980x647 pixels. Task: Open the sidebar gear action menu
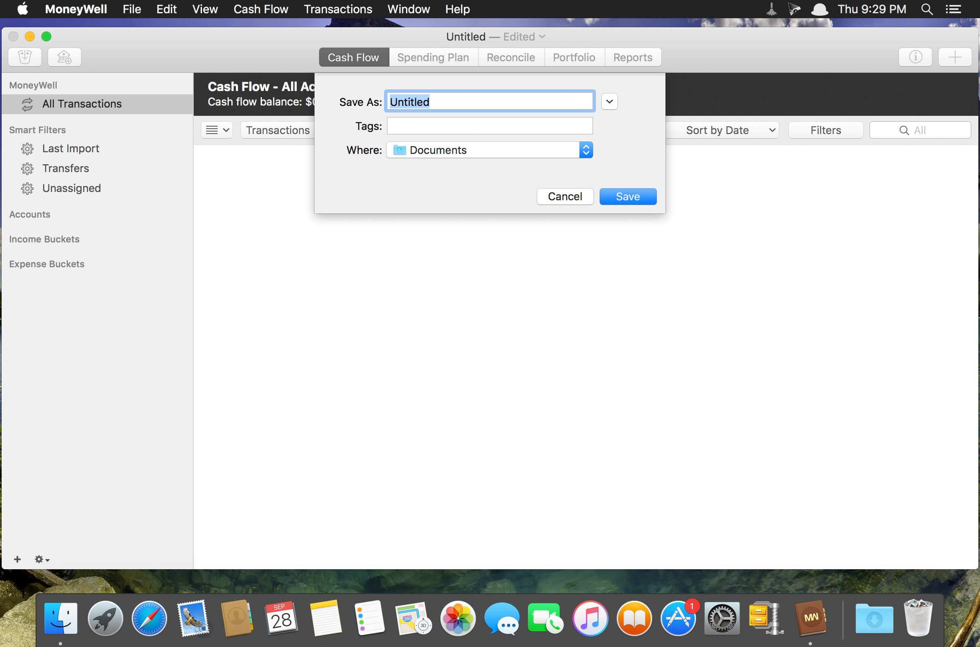[x=42, y=559]
